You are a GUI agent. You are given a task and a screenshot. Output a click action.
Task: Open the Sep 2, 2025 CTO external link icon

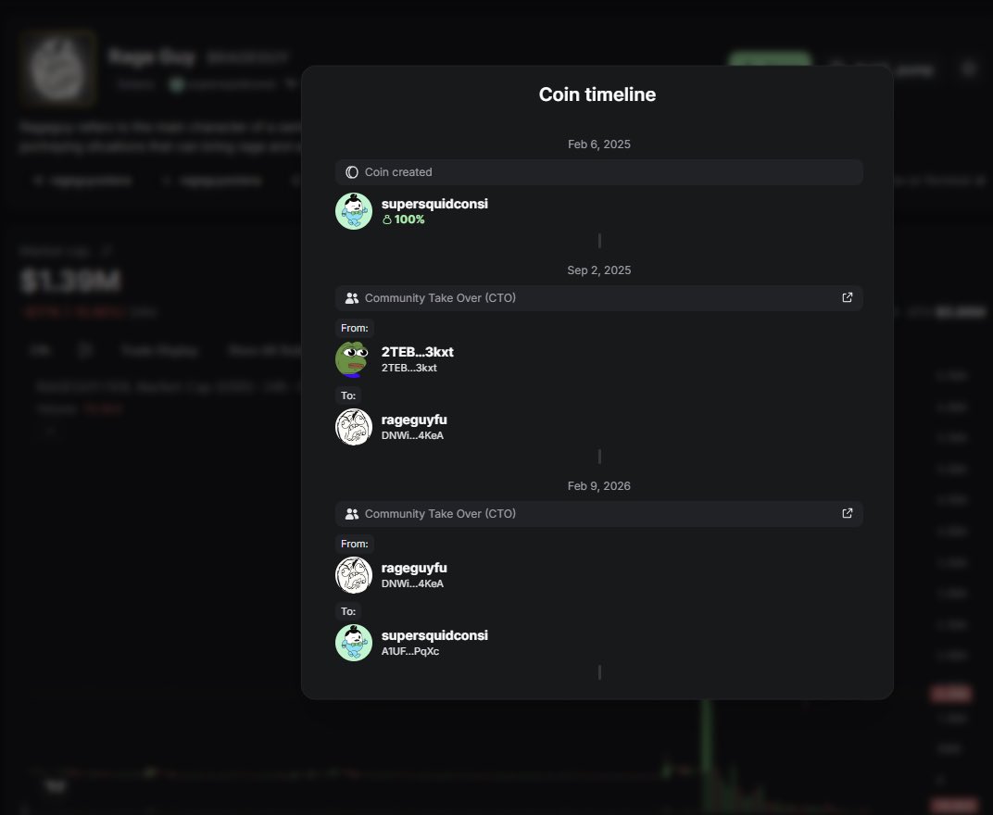click(x=847, y=297)
